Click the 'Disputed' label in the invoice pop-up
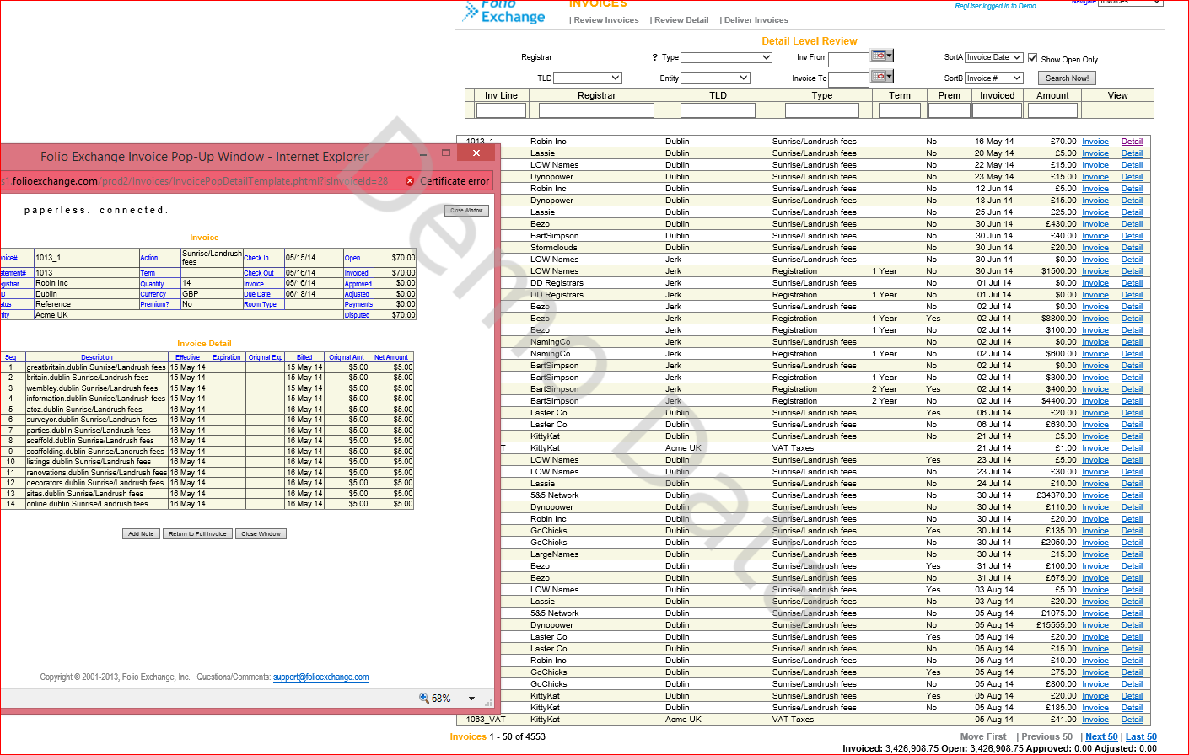This screenshot has width=1189, height=755. coord(357,315)
